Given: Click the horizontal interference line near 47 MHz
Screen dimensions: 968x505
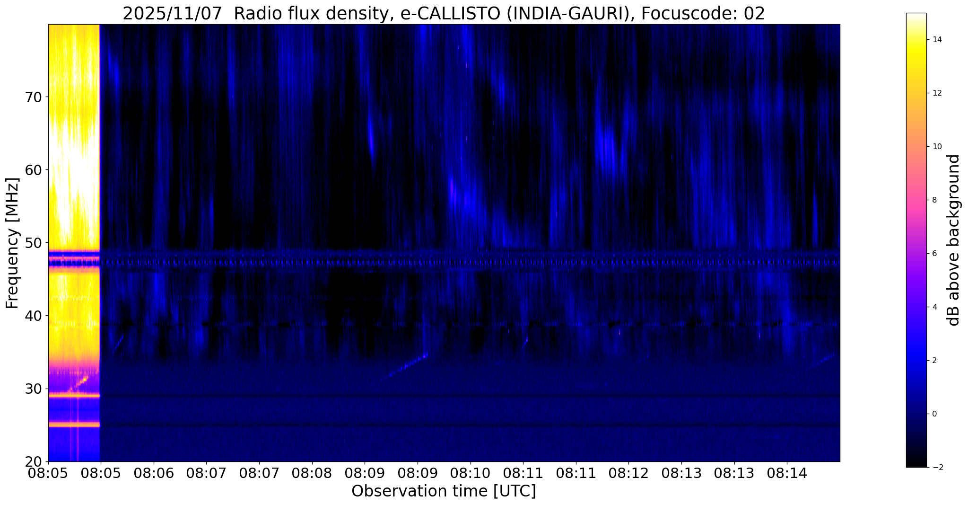Looking at the screenshot, I should point(445,262).
